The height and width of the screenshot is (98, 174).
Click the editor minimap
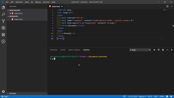click(x=167, y=10)
